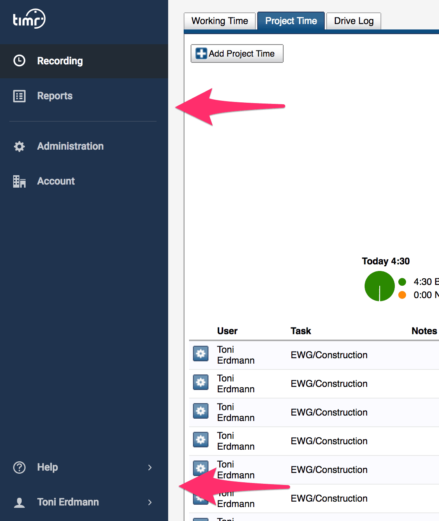Click the Recording clock icon

[x=19, y=61]
